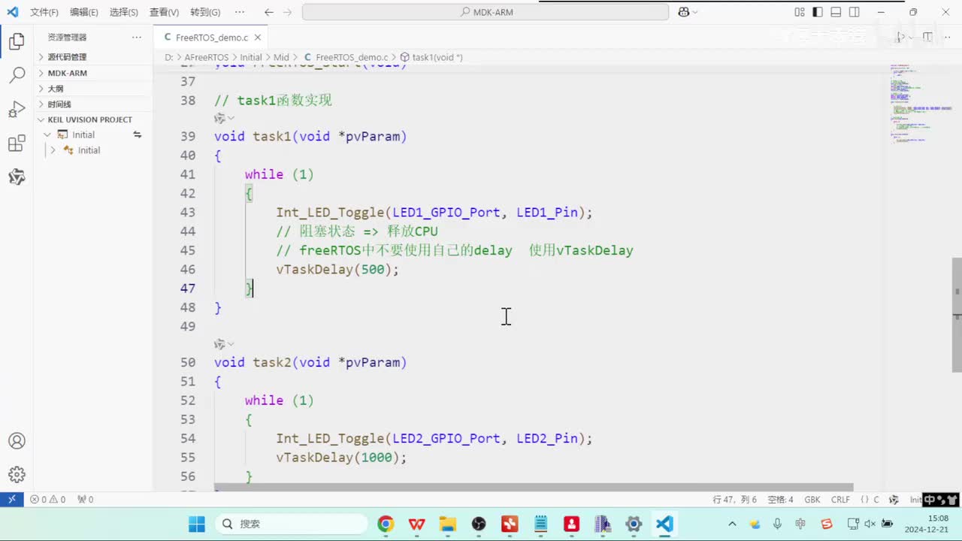Collapse the KEIL UVISION PROJECT section
Screen dimensions: 962x541
click(95, 119)
